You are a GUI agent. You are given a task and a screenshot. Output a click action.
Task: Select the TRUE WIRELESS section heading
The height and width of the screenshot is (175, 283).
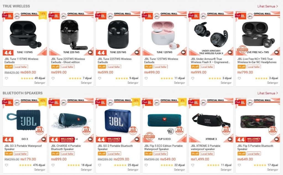16,6
